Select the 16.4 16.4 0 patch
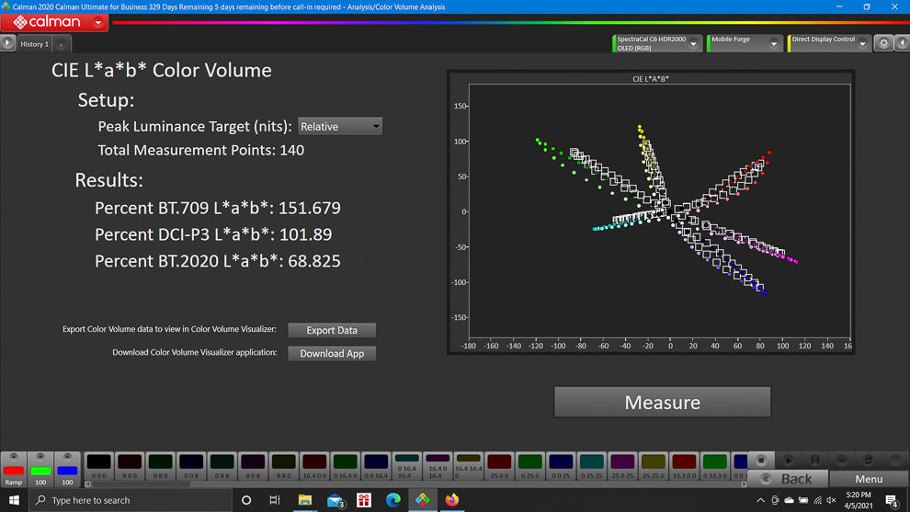 tap(469, 466)
